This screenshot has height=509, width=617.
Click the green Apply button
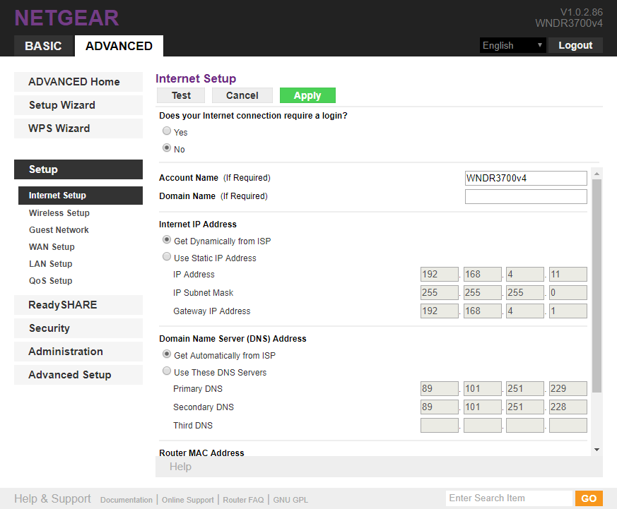pyautogui.click(x=307, y=95)
